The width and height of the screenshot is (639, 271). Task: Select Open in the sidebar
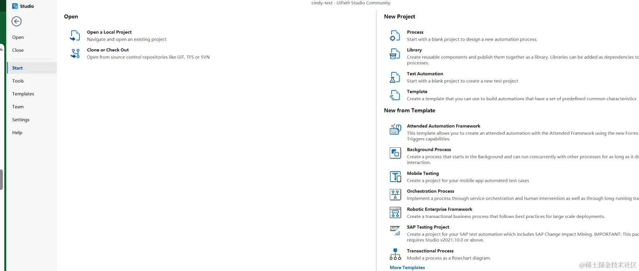tap(18, 37)
